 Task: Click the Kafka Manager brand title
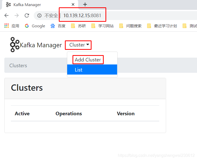(41, 45)
